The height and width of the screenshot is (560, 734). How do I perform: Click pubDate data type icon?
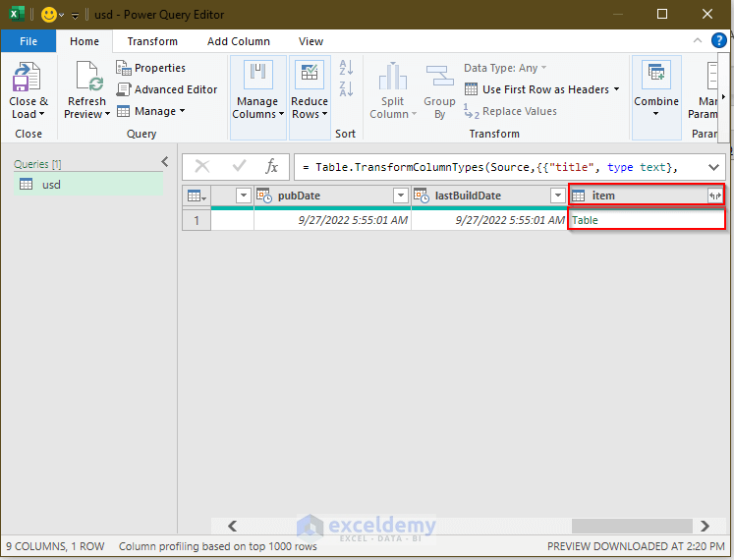pyautogui.click(x=264, y=196)
